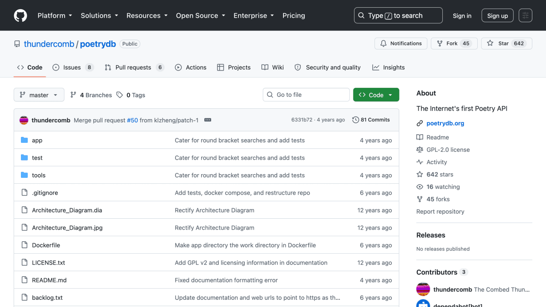The height and width of the screenshot is (307, 546).
Task: Click the app folder icon
Action: tap(25, 140)
